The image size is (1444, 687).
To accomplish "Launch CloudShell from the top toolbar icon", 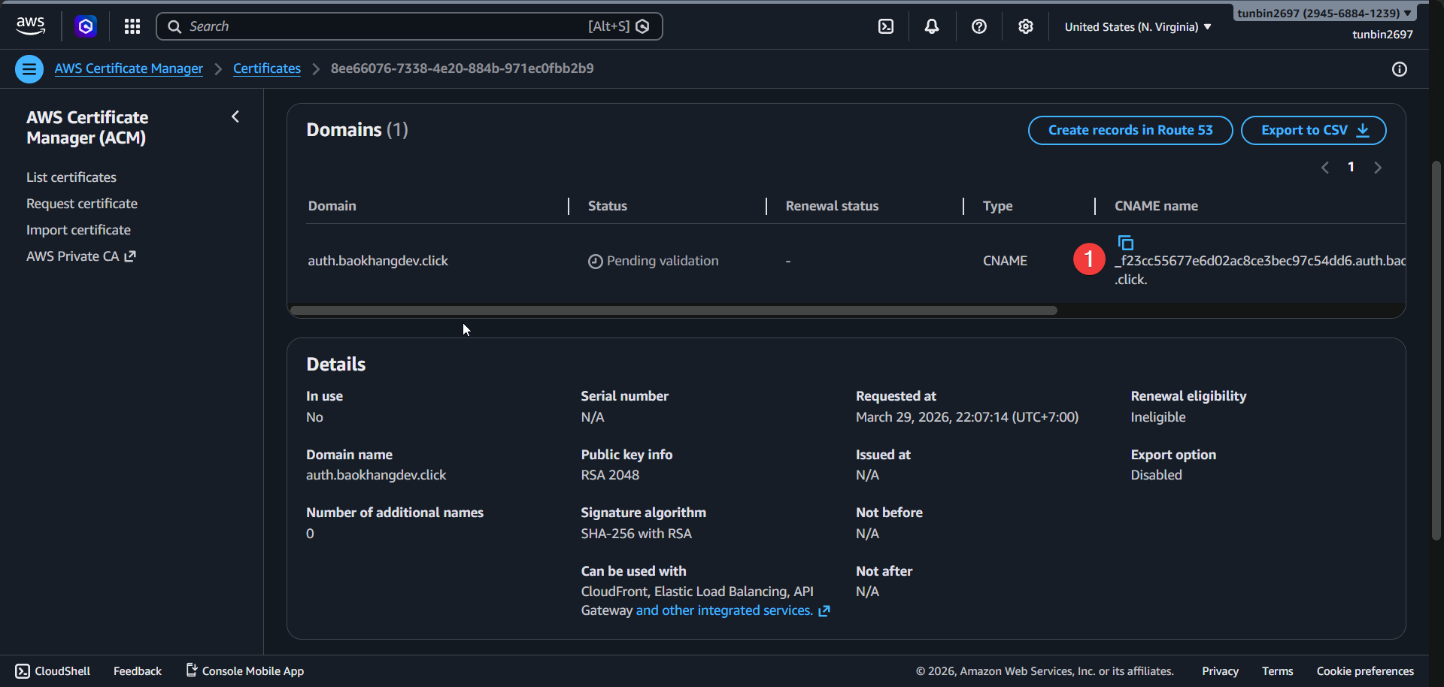I will 886,26.
